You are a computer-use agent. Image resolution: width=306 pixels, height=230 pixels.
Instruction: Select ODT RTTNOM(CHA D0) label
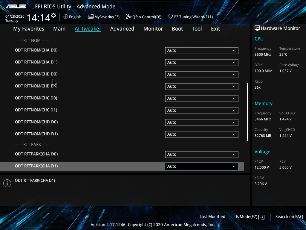coord(36,50)
